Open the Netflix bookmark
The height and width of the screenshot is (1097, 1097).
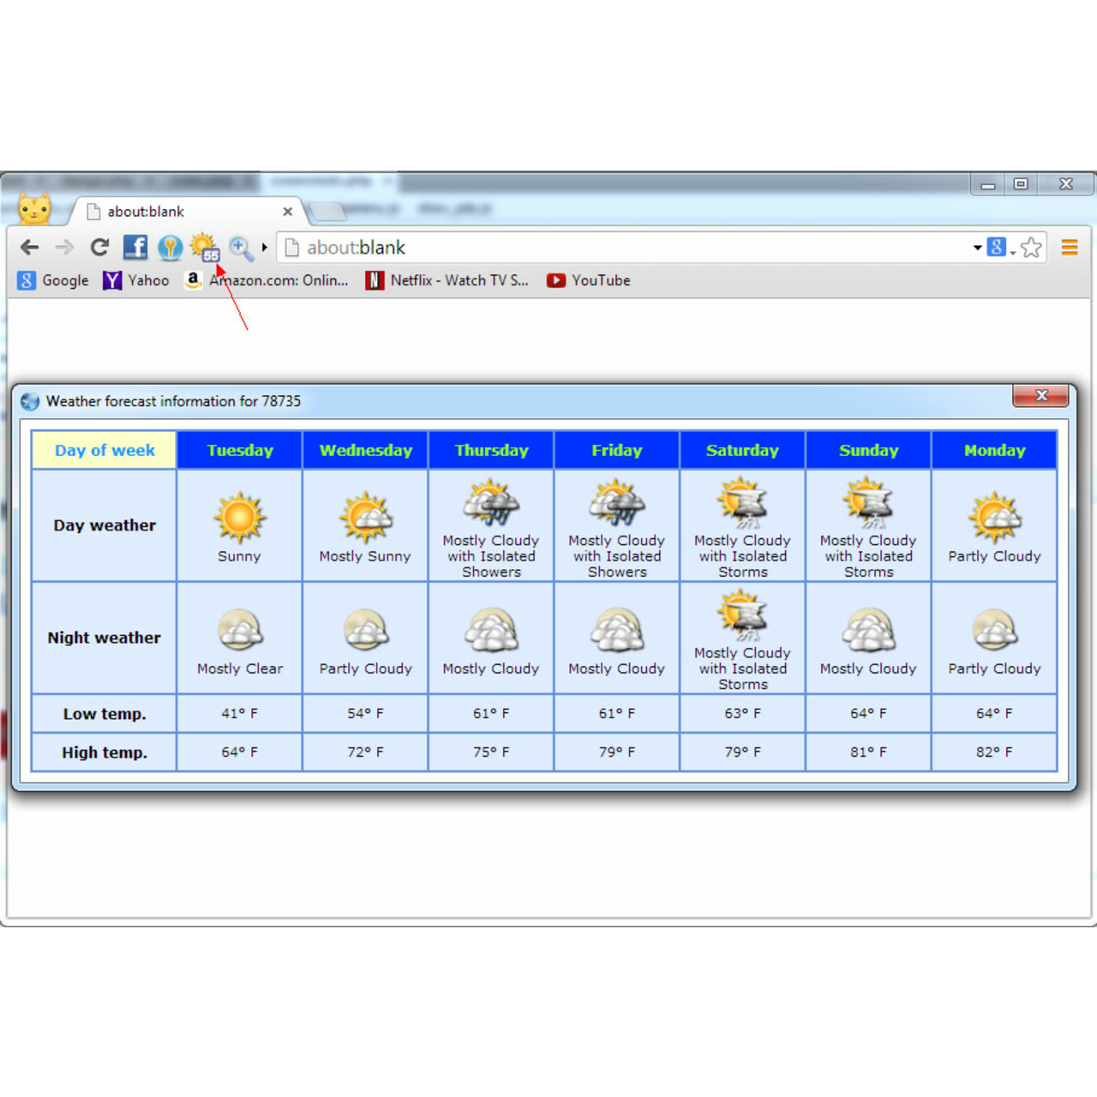(447, 280)
